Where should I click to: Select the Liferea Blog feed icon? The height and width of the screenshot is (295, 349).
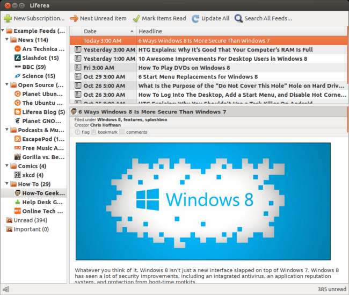(x=17, y=112)
